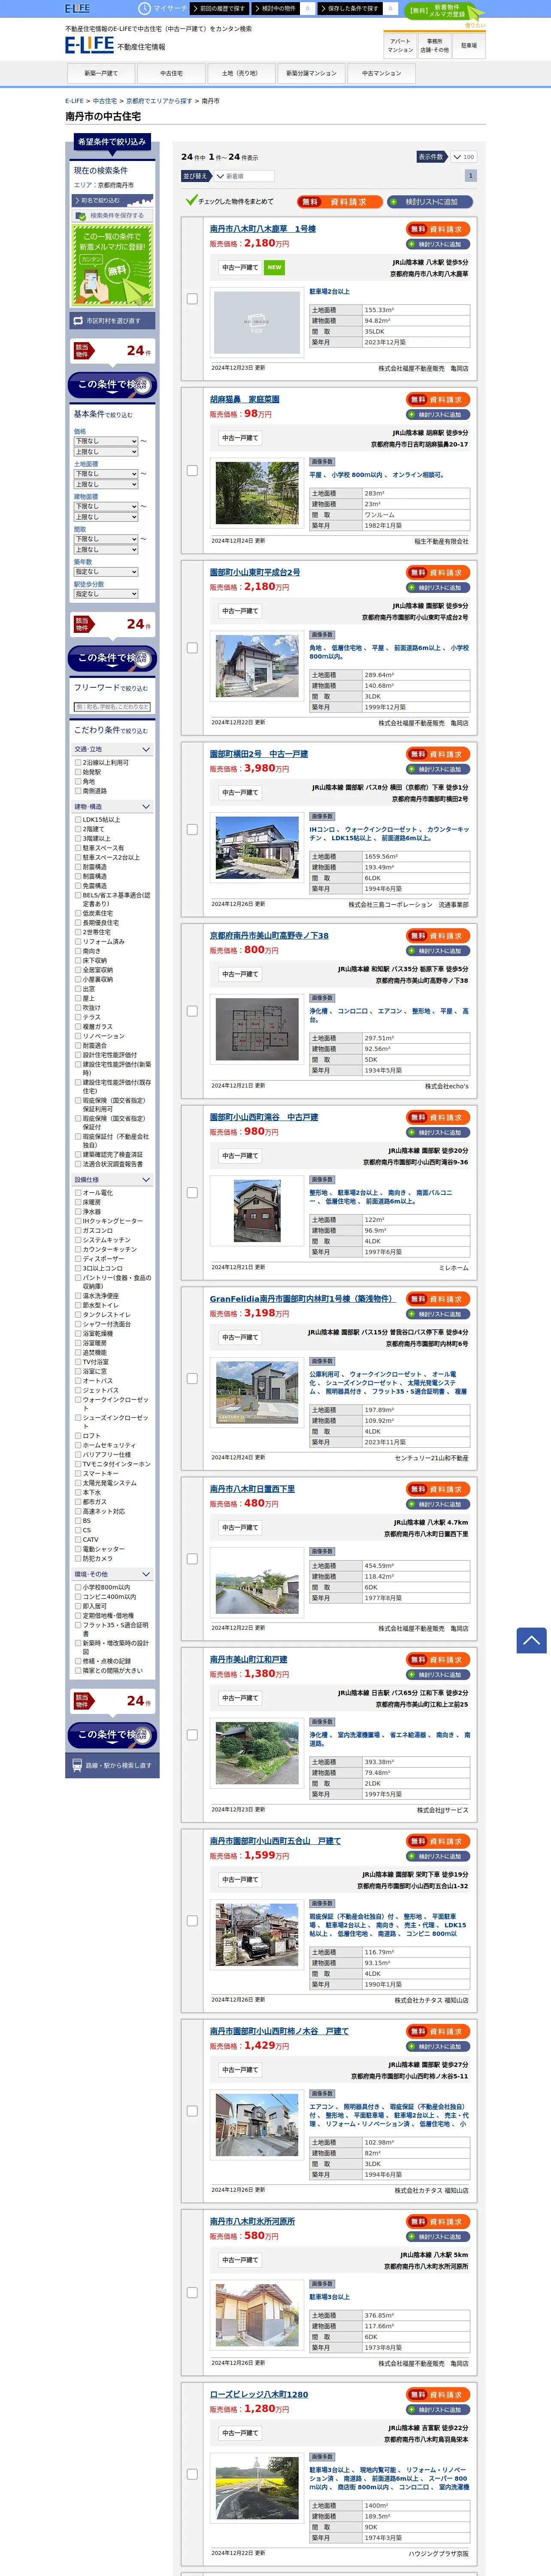Add ローズビレッジ八木町1280 to 検討リスト

pos(438,2410)
